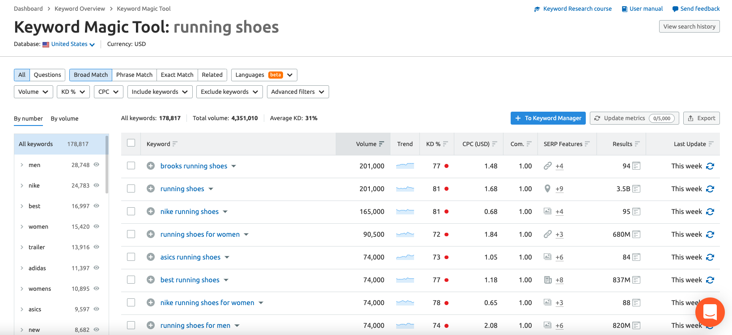Select the All keywords filter tab

pos(22,75)
